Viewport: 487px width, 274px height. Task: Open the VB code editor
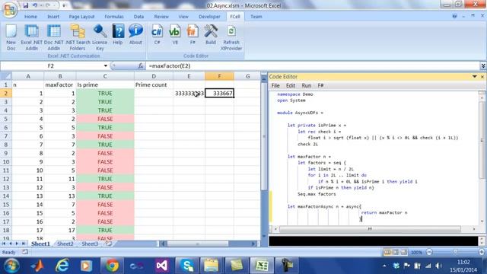click(175, 34)
